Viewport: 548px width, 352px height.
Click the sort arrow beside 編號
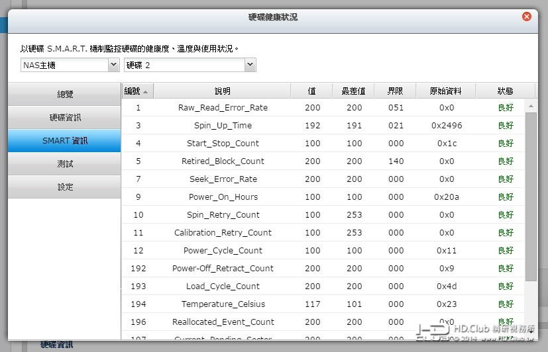click(x=145, y=92)
